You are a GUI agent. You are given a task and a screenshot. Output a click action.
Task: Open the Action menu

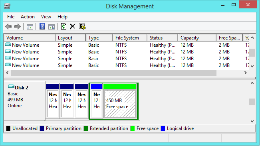pyautogui.click(x=28, y=17)
